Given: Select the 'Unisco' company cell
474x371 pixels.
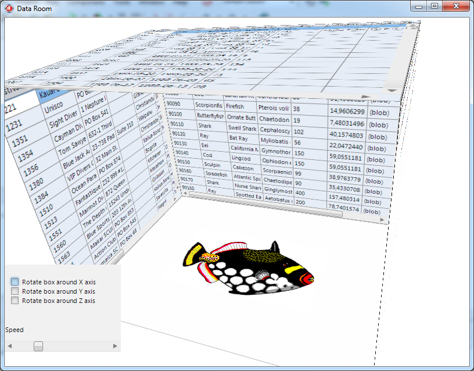Looking at the screenshot, I should point(53,107).
